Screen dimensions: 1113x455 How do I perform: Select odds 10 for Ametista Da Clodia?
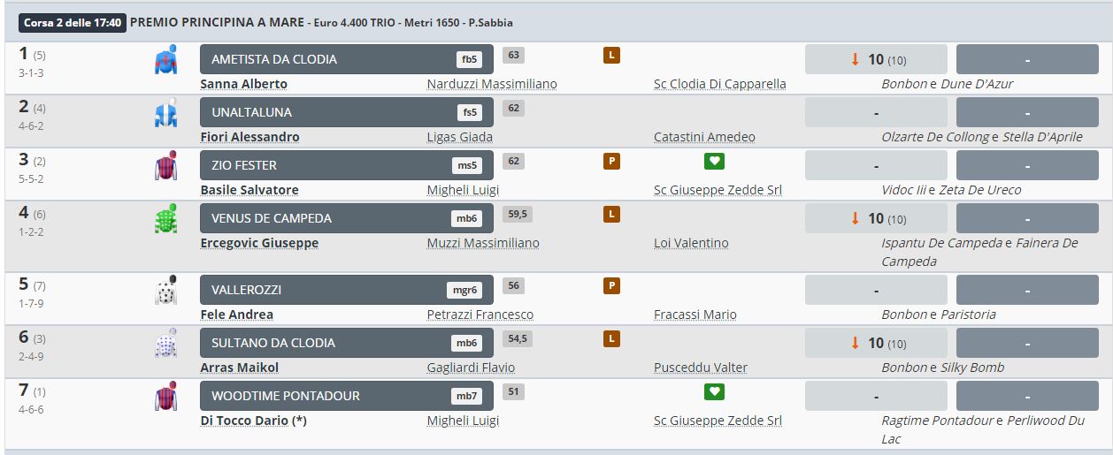click(875, 59)
